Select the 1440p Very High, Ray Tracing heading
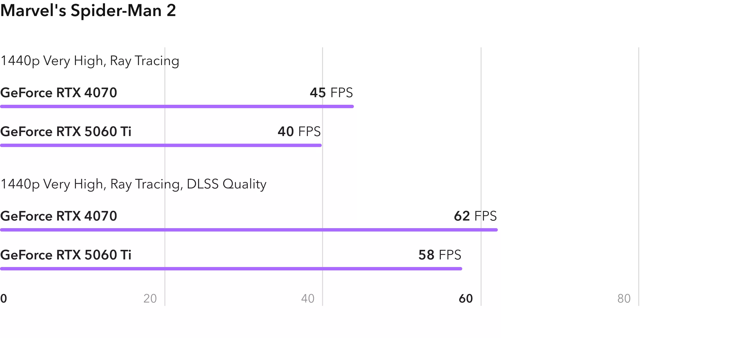 point(90,61)
